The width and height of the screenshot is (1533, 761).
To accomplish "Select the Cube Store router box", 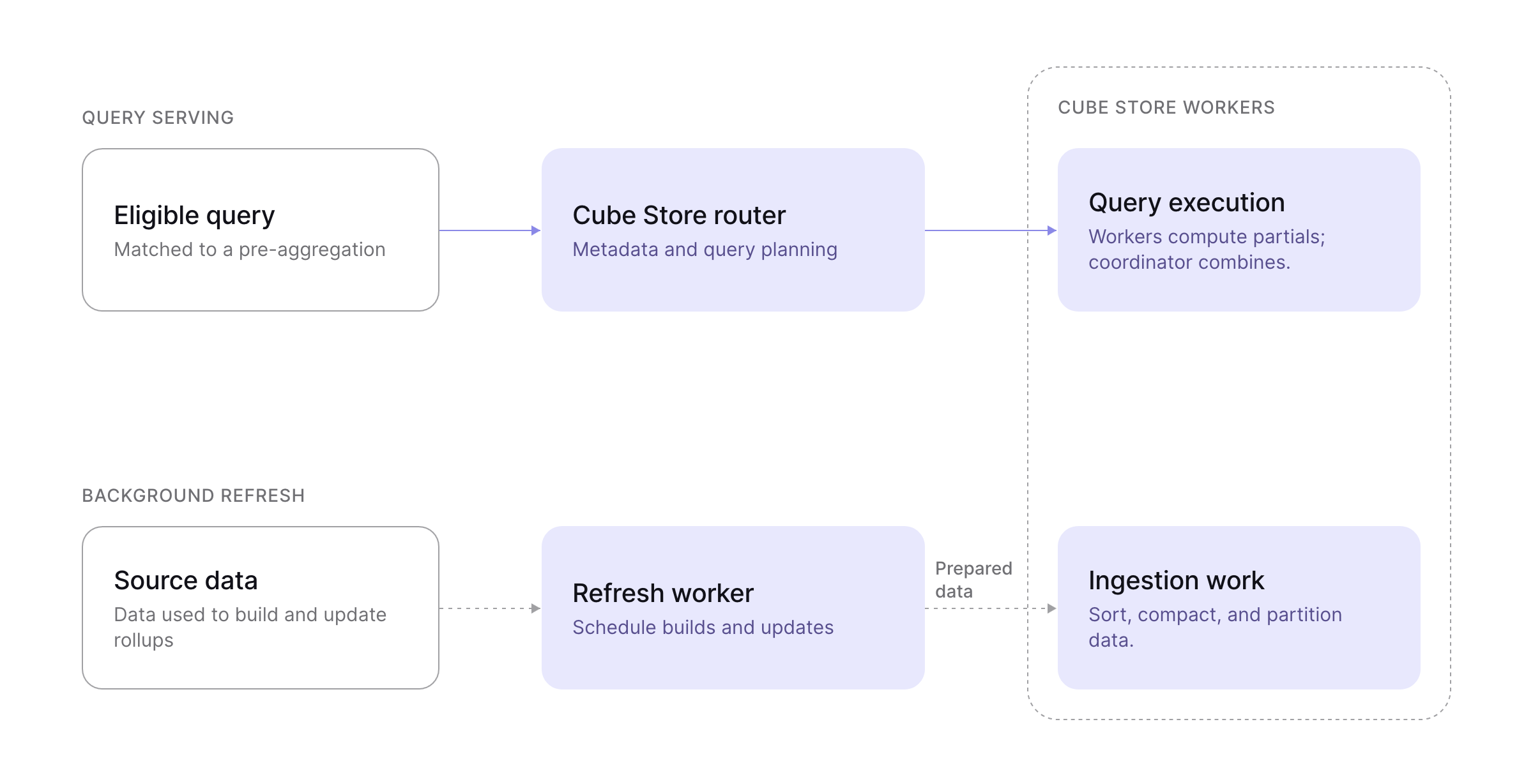I will pyautogui.click(x=733, y=230).
